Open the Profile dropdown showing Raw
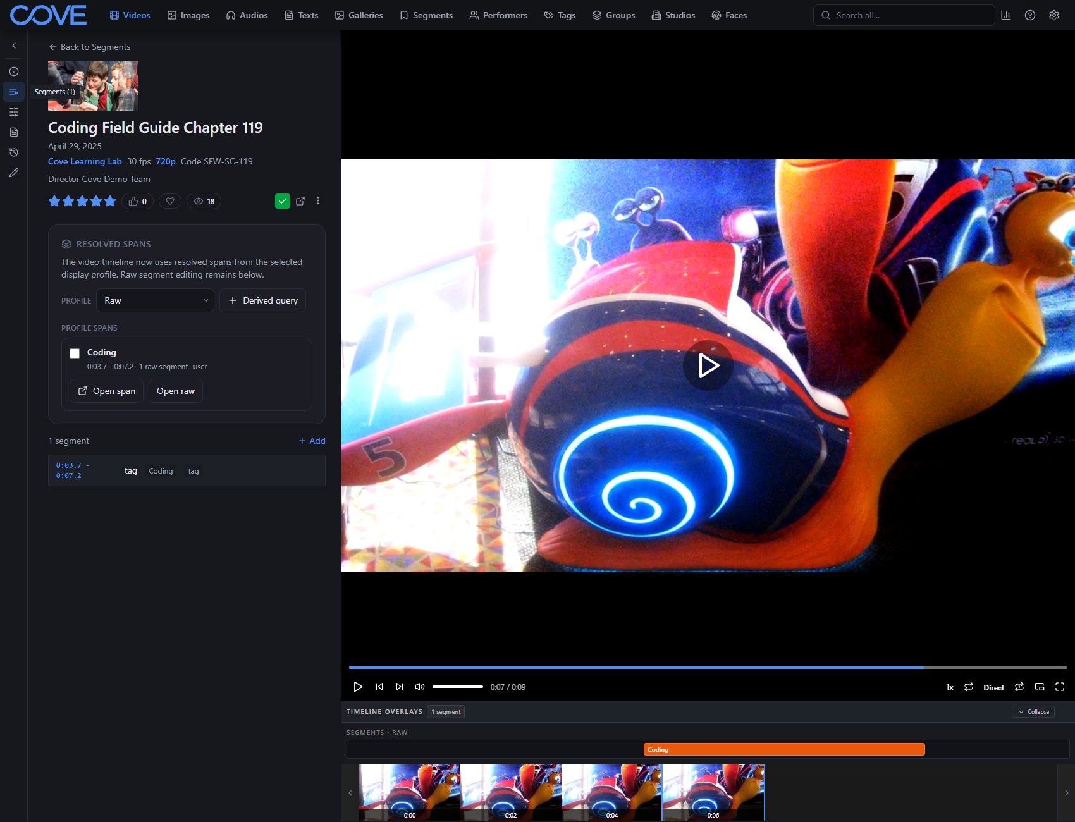This screenshot has height=822, width=1075. 156,300
